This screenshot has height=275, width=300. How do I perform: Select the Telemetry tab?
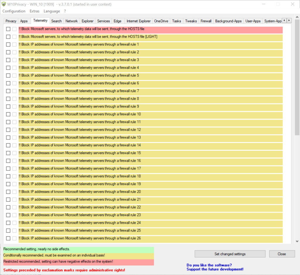(40, 20)
